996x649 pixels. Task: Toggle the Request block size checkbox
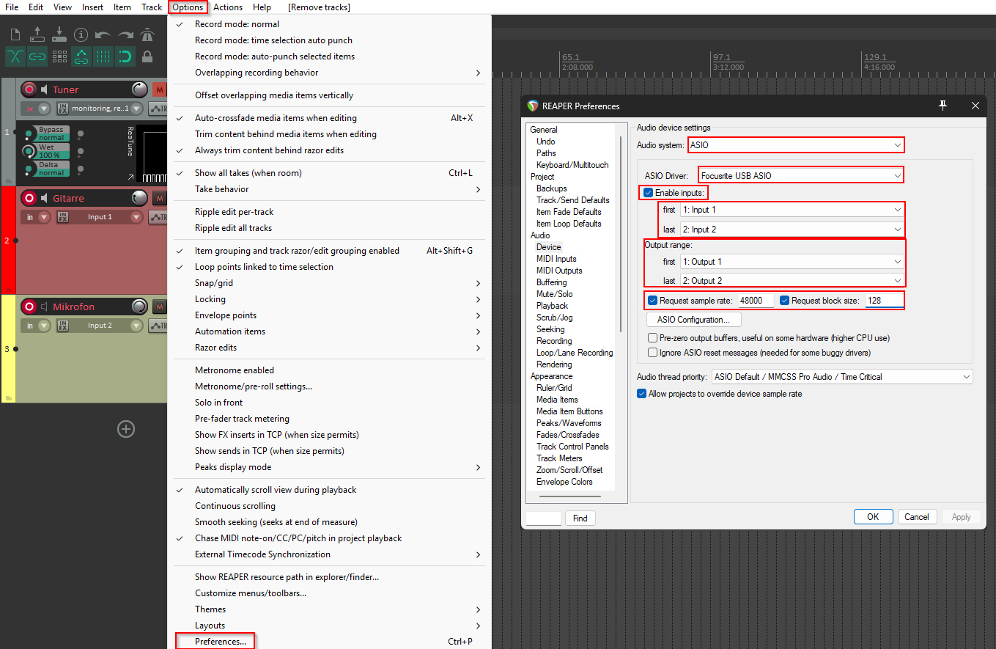pos(784,301)
